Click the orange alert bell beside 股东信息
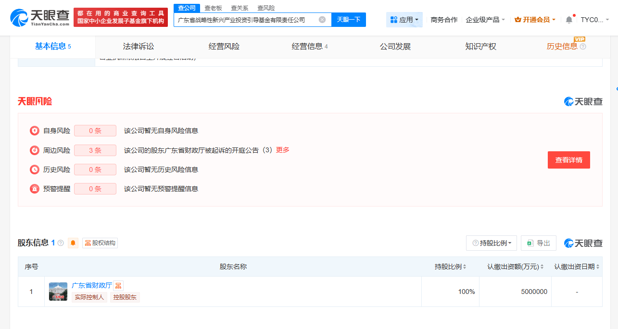 click(x=73, y=243)
